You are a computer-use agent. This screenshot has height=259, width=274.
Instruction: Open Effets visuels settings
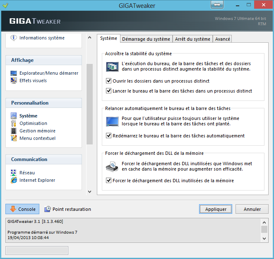tap(33, 81)
